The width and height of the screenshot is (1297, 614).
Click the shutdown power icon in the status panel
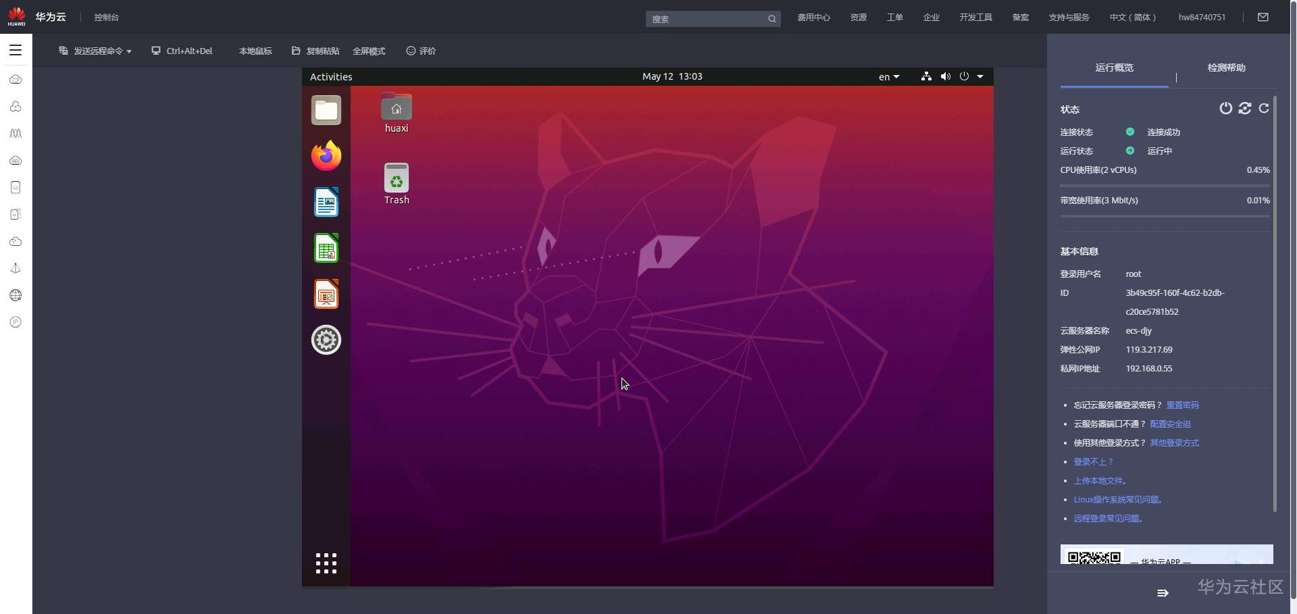[1225, 108]
